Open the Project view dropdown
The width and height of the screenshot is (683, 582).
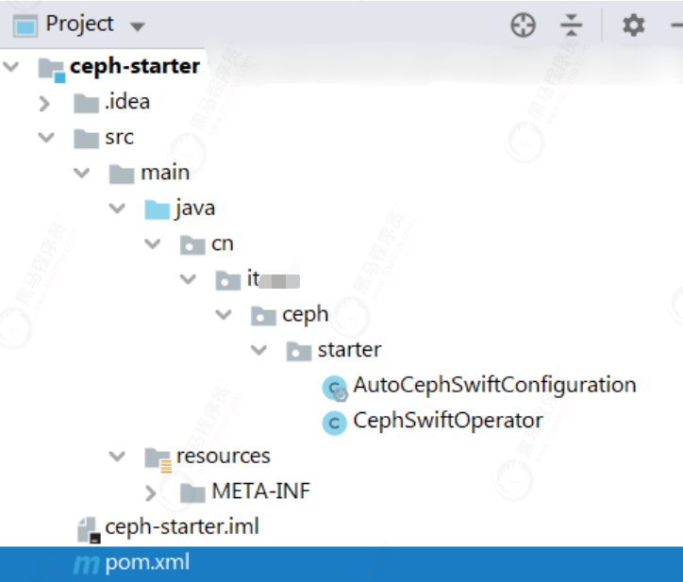138,25
